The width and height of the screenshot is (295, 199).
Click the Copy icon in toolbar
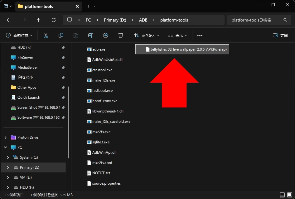pos(61,35)
